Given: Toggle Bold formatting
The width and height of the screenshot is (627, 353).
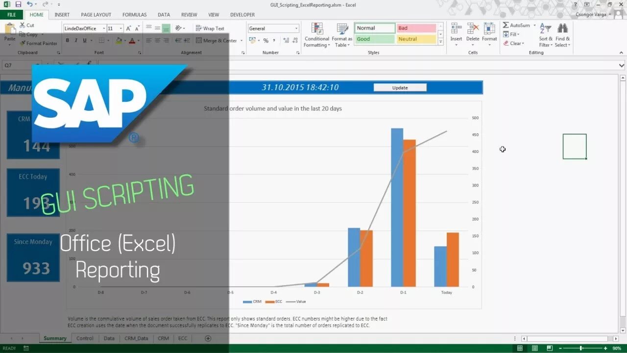Looking at the screenshot, I should [68, 41].
